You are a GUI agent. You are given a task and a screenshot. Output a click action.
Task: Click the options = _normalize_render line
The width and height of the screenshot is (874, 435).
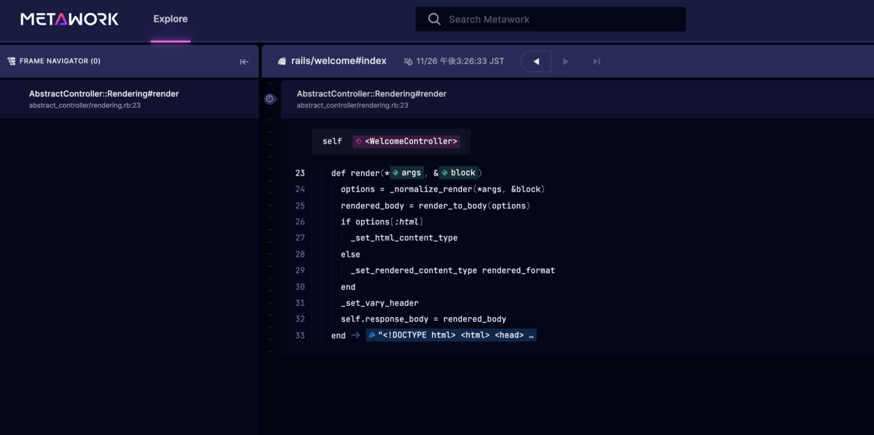point(443,189)
